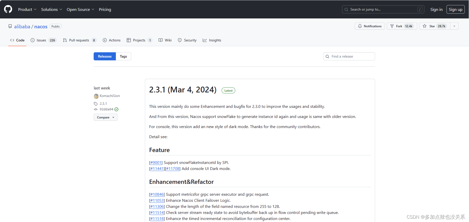Viewport: 469px width, 222px height.
Task: Open issue #11306 link
Action: (x=157, y=207)
